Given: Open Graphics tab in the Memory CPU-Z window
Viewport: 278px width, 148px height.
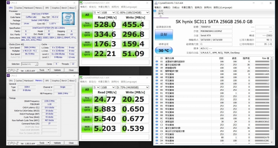Looking at the screenshot, I should (56, 81).
